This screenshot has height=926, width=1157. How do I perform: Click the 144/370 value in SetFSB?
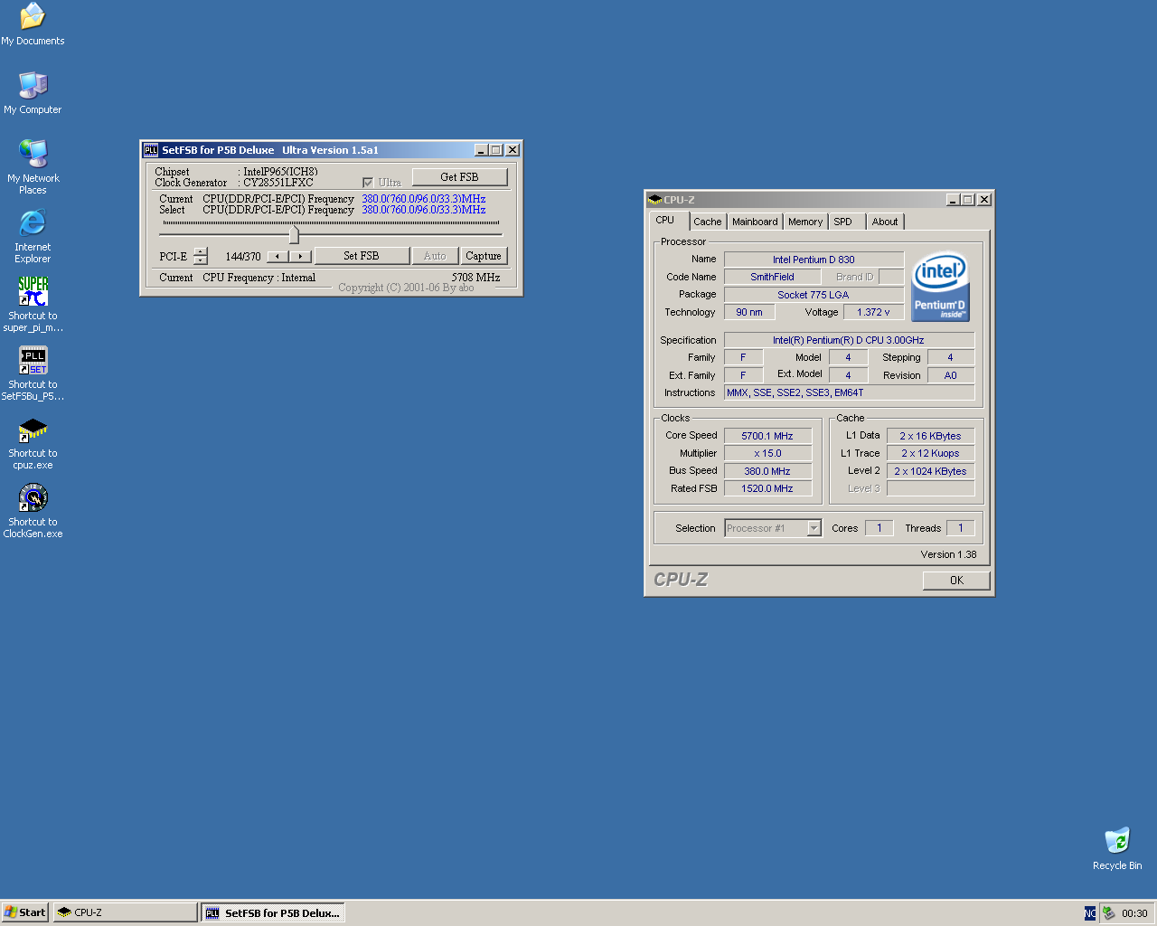(x=243, y=257)
